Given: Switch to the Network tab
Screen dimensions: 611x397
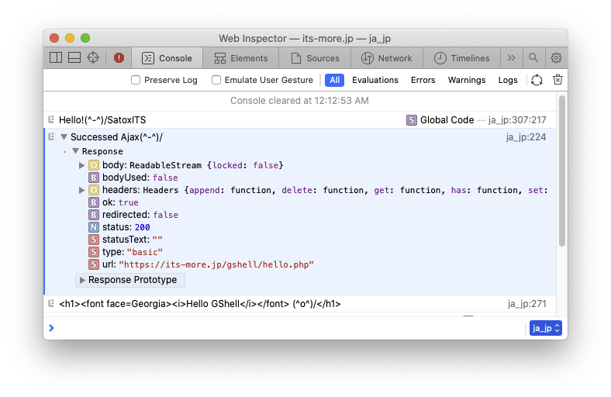Looking at the screenshot, I should [387, 58].
